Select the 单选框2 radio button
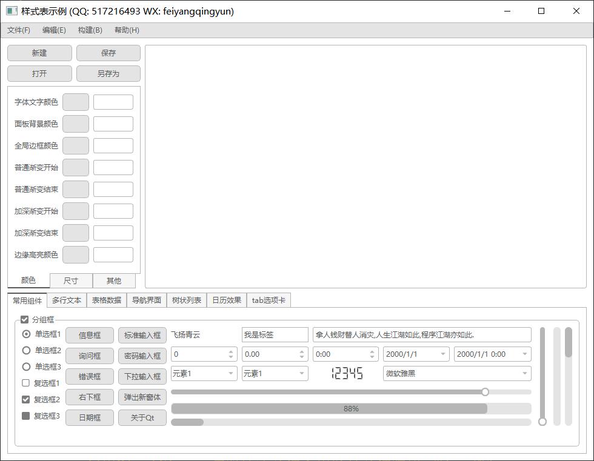The image size is (594, 461). tap(26, 350)
